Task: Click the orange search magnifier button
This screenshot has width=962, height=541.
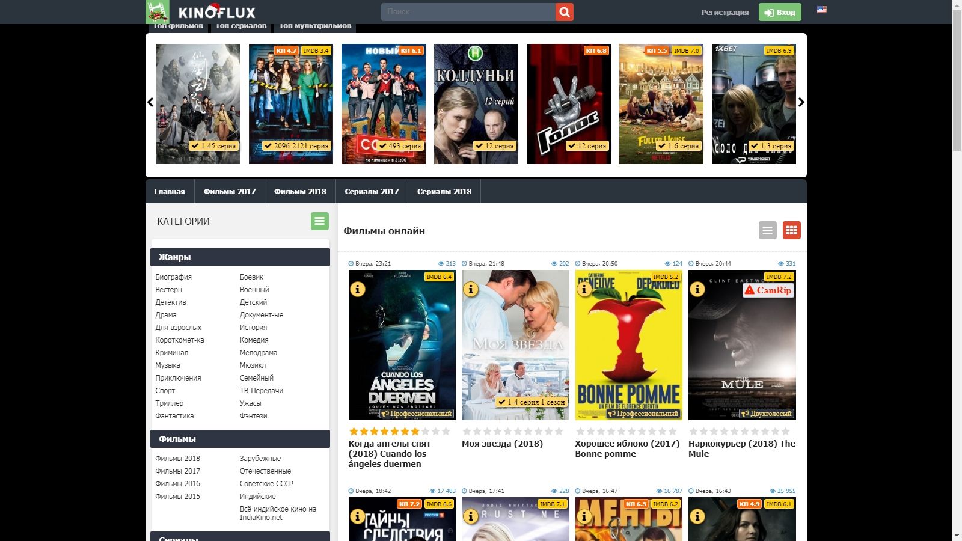Action: 564,12
